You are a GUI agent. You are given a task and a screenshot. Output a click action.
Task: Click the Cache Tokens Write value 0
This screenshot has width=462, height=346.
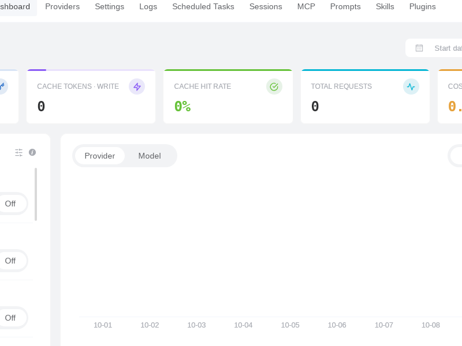(41, 106)
